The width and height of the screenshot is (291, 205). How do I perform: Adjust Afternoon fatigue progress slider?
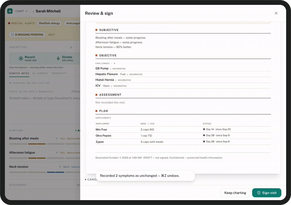(45, 158)
